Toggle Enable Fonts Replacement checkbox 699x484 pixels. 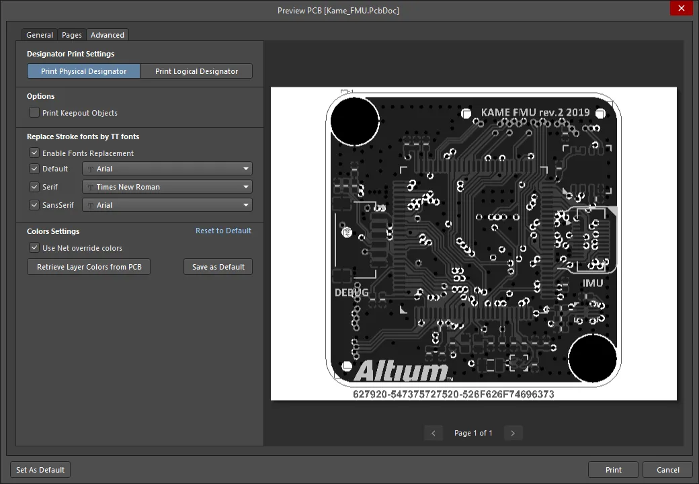pyautogui.click(x=34, y=153)
